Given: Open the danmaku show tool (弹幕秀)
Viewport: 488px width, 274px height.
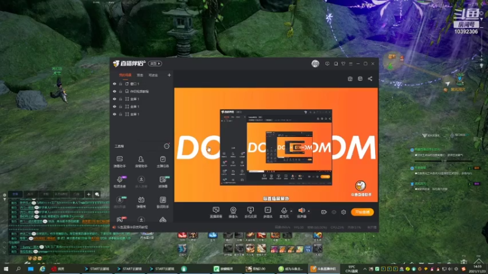Looking at the screenshot, I should pyautogui.click(x=141, y=202).
